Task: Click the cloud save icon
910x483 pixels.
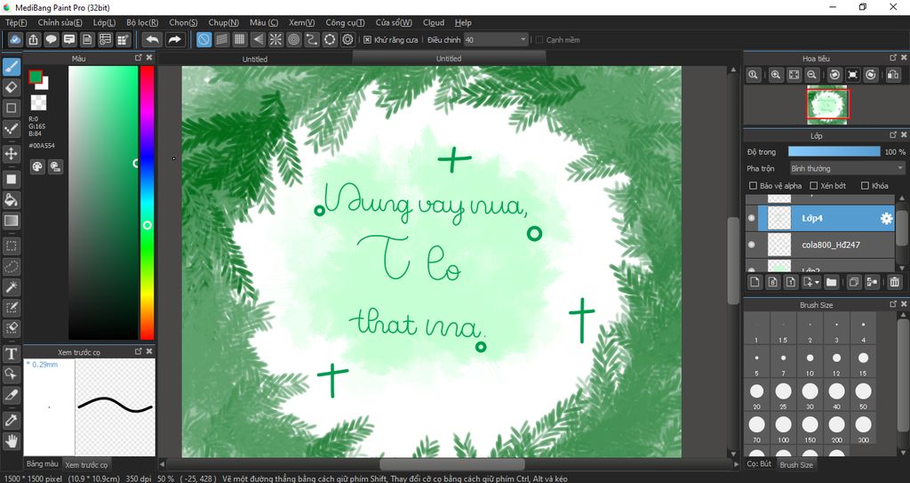Action: 16,39
